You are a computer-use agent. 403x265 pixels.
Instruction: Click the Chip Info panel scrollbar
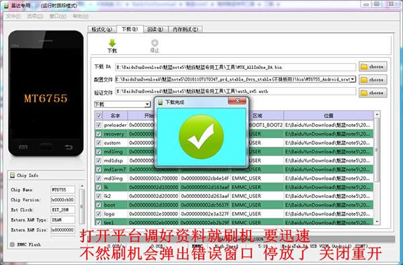point(82,206)
